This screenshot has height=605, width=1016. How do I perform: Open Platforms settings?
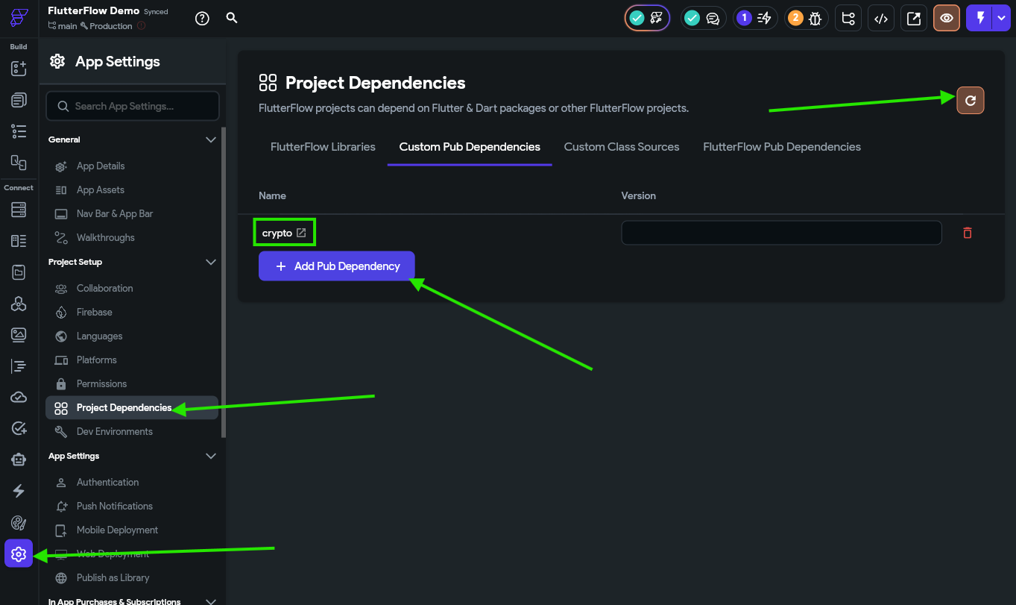(x=133, y=360)
